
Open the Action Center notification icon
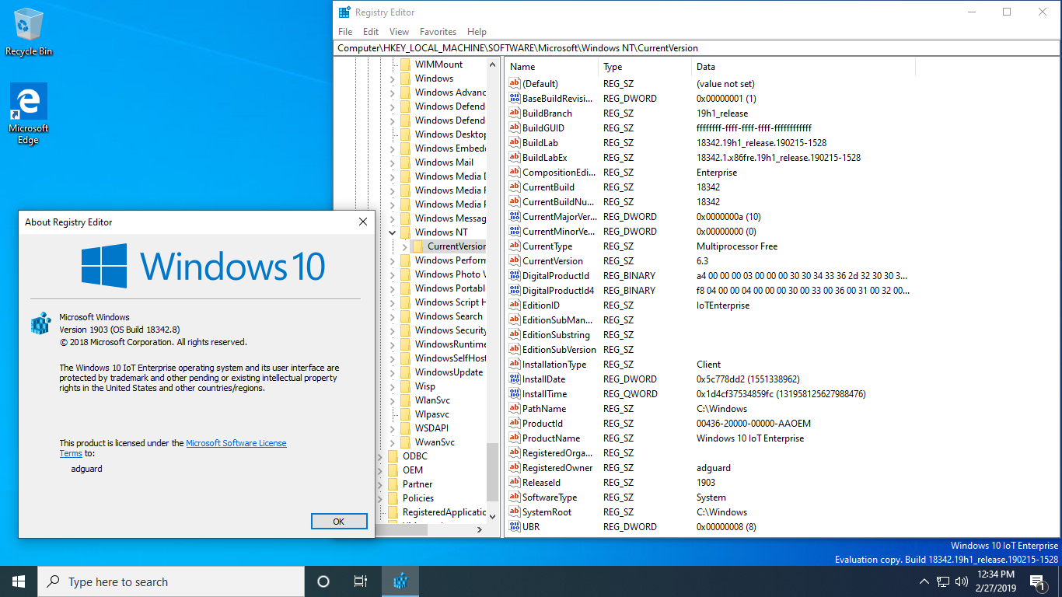[1037, 581]
